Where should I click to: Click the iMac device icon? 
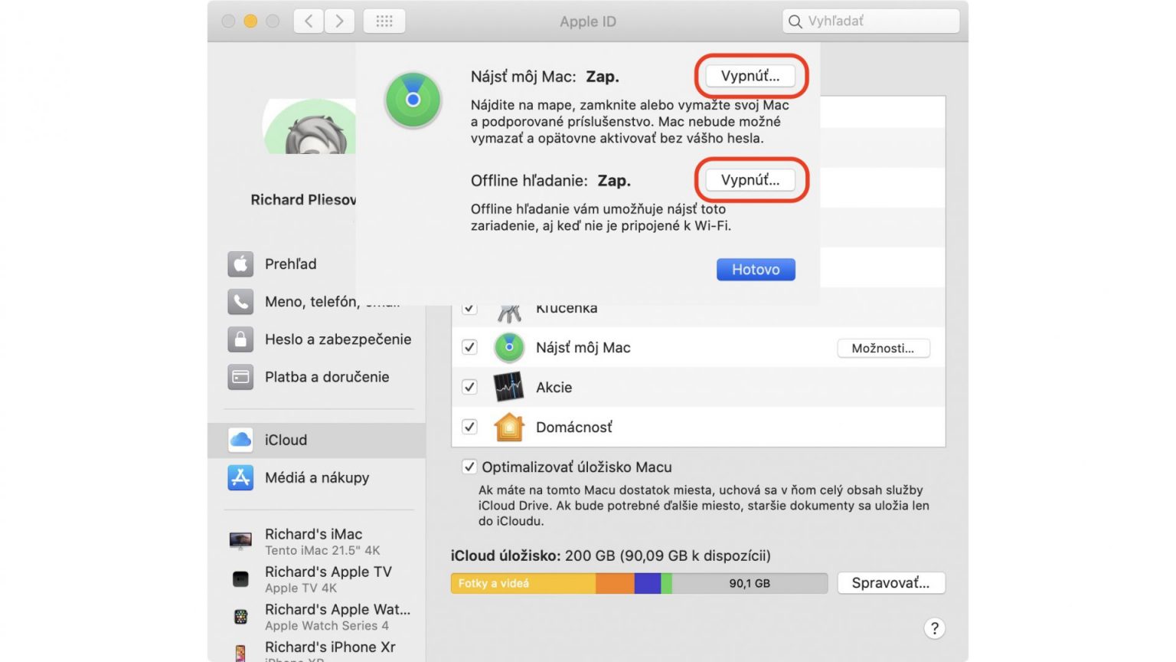tap(240, 541)
